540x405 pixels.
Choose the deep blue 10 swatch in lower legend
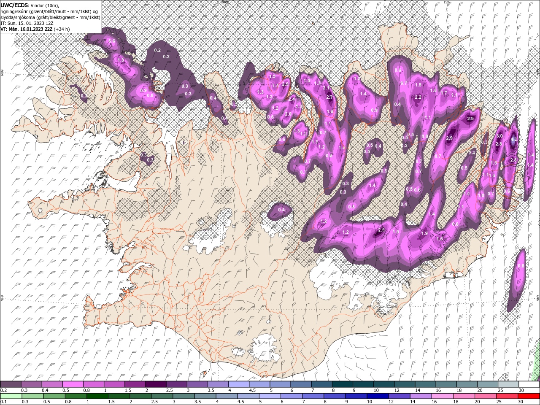(377, 396)
